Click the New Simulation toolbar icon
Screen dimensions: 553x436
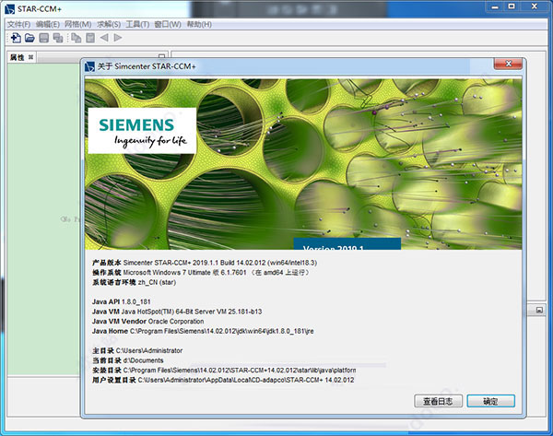(16, 38)
